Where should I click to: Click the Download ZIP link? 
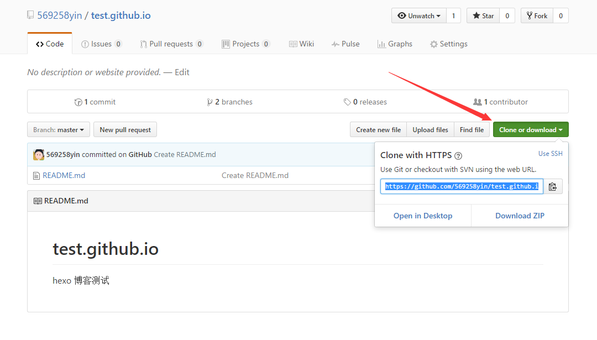tap(520, 216)
